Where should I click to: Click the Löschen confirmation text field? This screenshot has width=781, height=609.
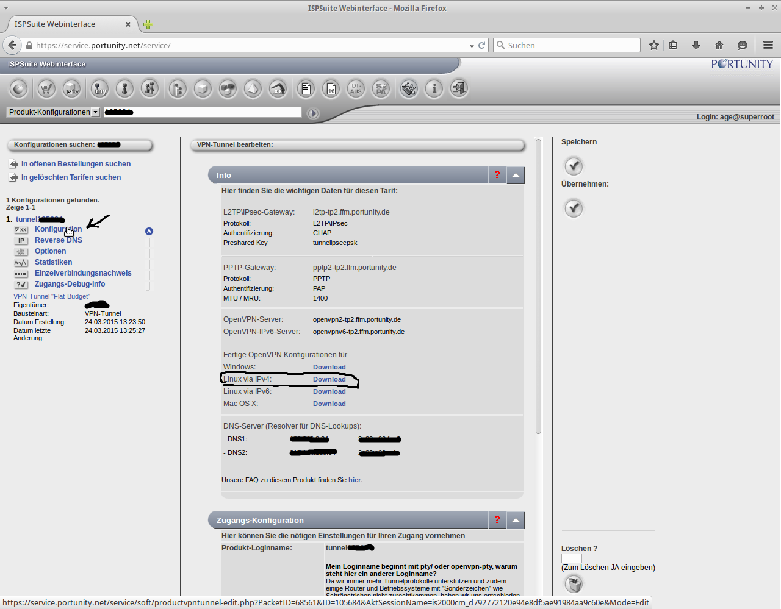(572, 558)
